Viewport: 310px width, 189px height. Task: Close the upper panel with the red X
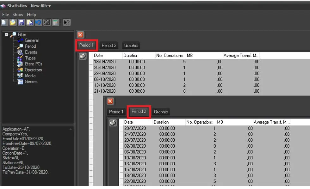[80, 35]
